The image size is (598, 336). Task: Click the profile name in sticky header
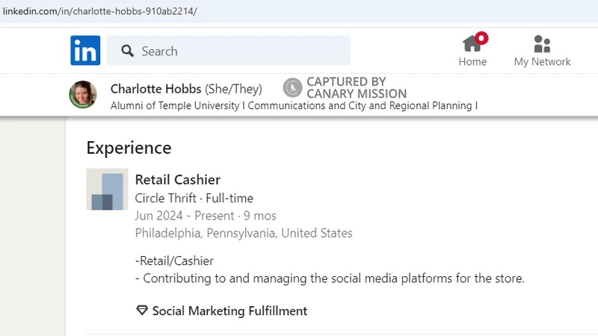coord(156,89)
